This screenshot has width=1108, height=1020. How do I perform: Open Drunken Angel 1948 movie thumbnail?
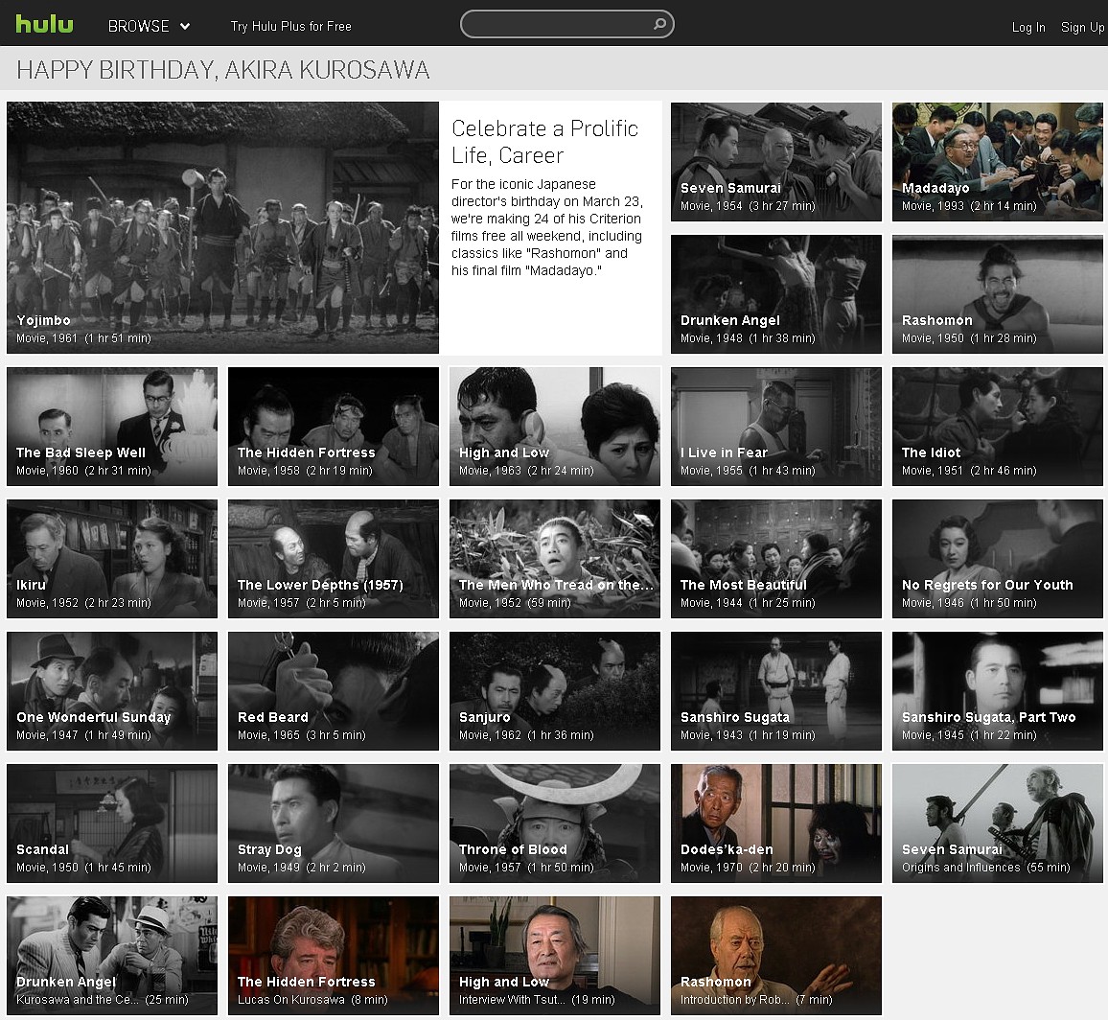(775, 294)
